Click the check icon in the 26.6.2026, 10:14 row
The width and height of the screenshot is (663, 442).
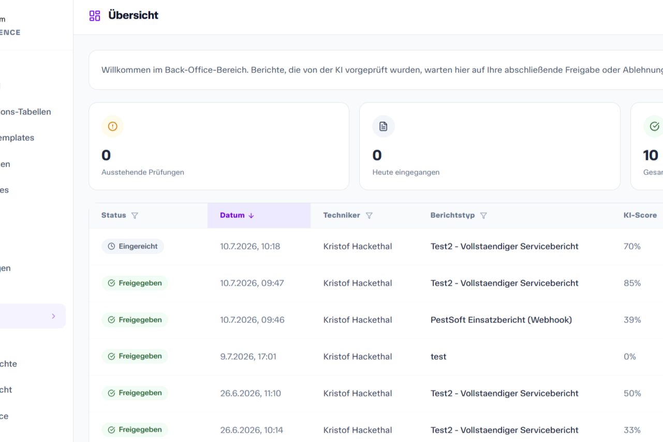click(111, 430)
